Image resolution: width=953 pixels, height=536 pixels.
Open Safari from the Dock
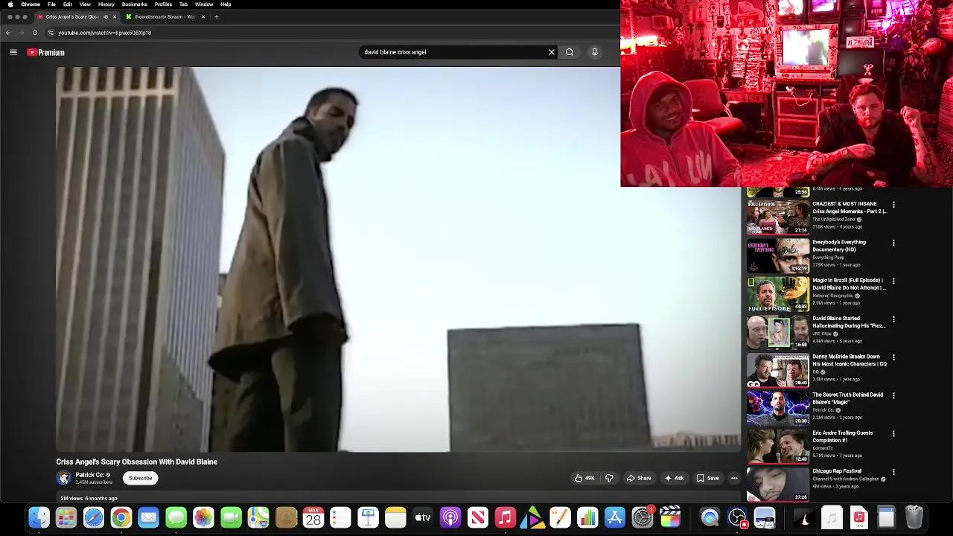tap(94, 517)
